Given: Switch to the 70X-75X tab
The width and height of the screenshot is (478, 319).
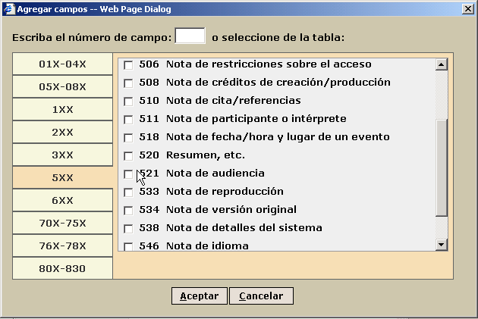Looking at the screenshot, I should pyautogui.click(x=62, y=224).
